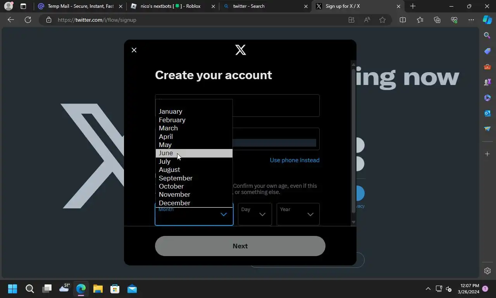Choose February from month list

point(194,120)
